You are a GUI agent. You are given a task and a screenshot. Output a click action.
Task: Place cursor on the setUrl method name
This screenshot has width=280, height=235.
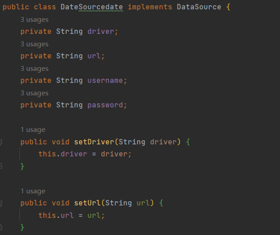87,203
